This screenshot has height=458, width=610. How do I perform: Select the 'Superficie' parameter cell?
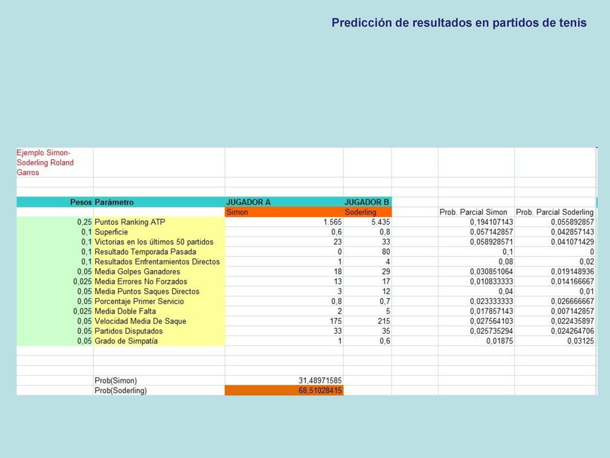159,232
